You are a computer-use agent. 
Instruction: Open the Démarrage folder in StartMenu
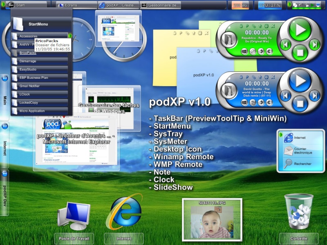point(40,61)
